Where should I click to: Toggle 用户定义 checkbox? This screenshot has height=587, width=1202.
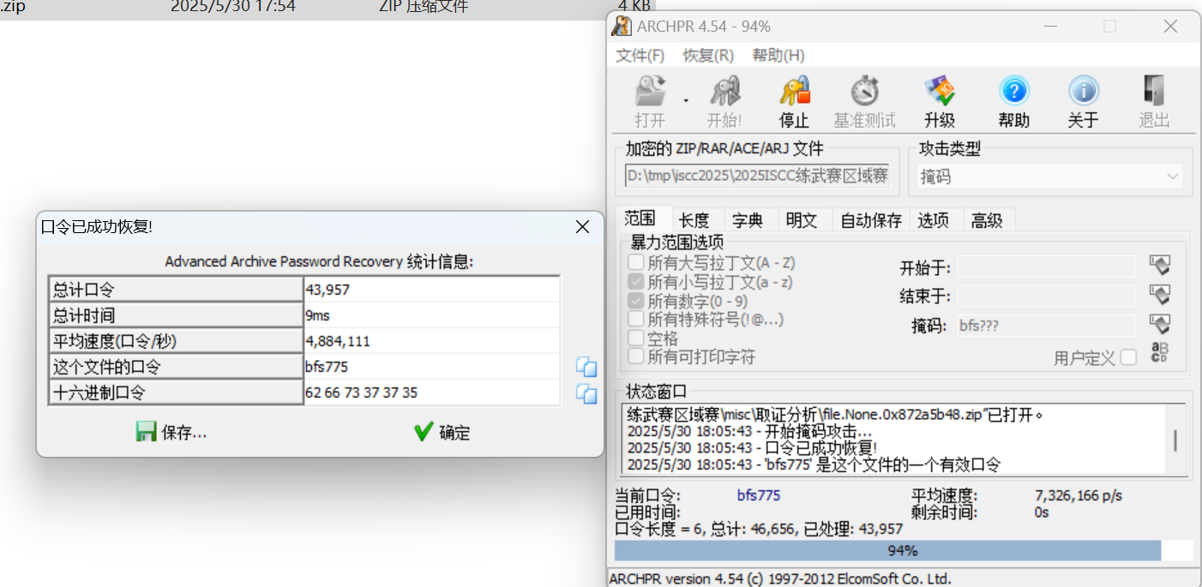click(x=1128, y=357)
